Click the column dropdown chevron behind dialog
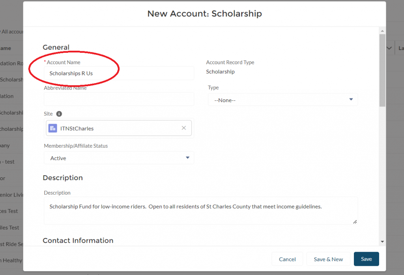The image size is (404, 275). (389, 48)
